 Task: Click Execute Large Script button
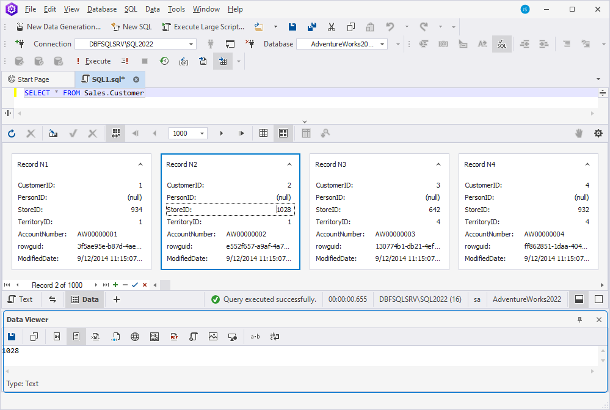coord(203,27)
